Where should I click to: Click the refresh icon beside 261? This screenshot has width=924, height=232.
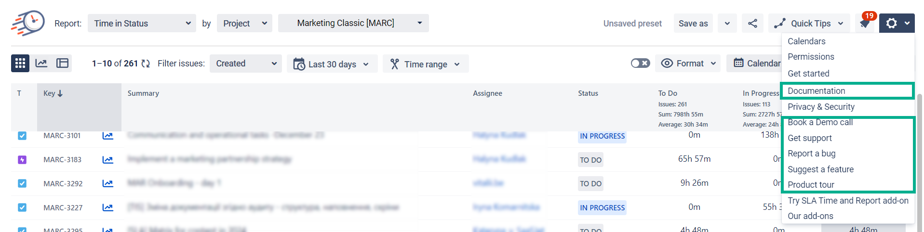pos(146,64)
